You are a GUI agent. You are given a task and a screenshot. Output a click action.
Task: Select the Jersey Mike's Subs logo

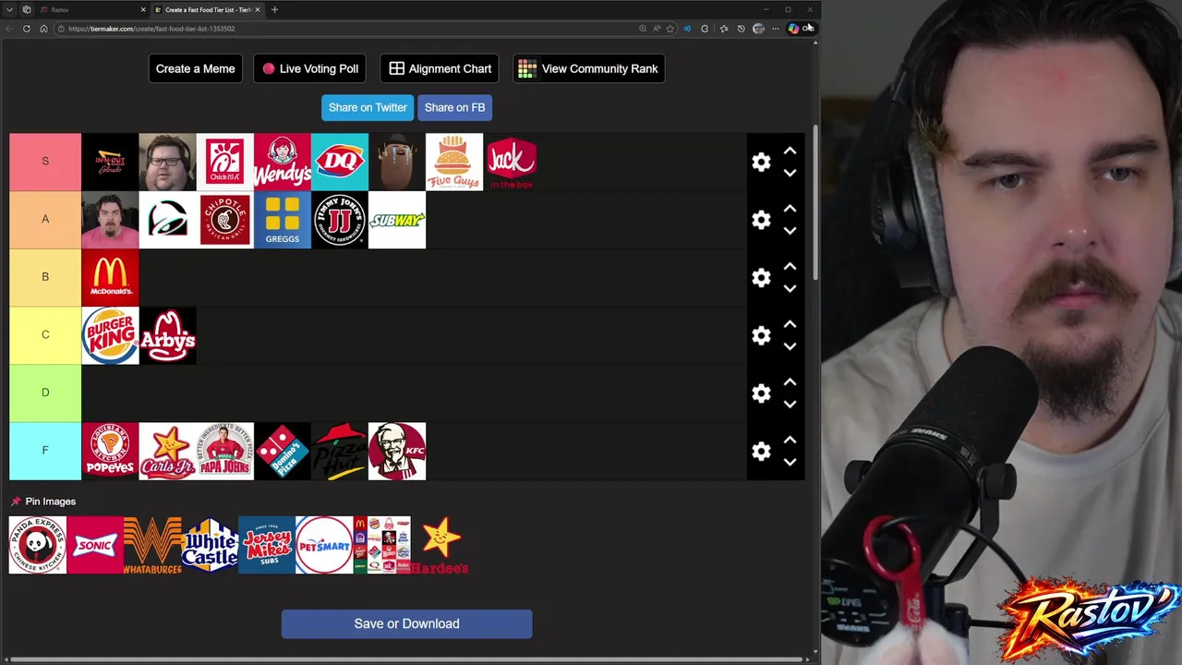267,545
